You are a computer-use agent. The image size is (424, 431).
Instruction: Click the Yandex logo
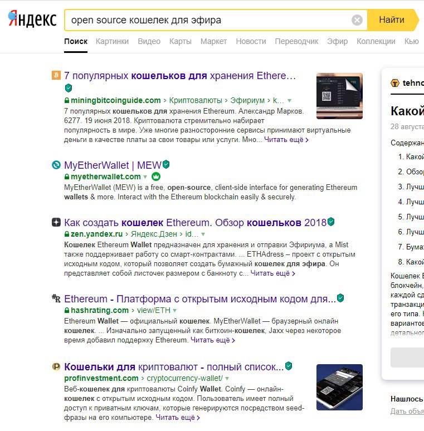click(32, 19)
